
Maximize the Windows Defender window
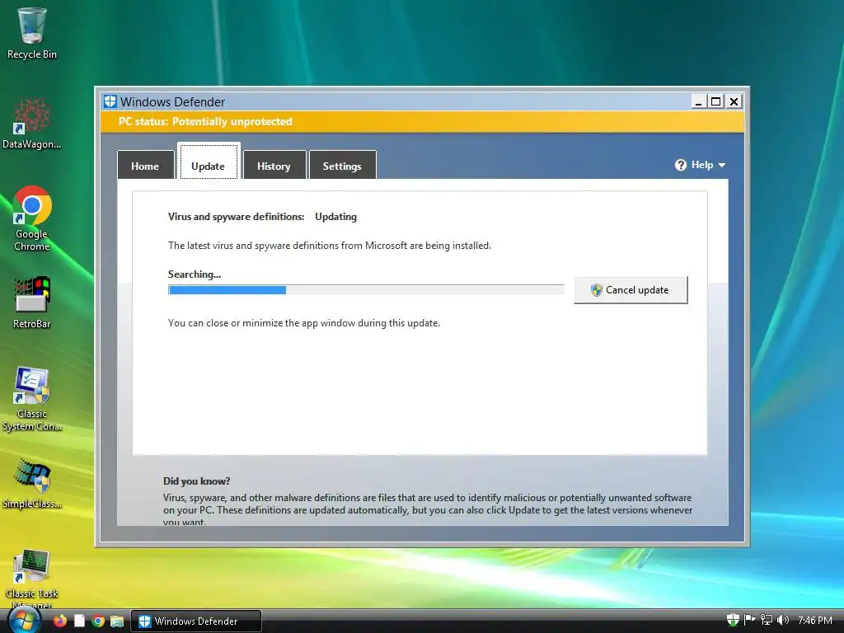[716, 101]
